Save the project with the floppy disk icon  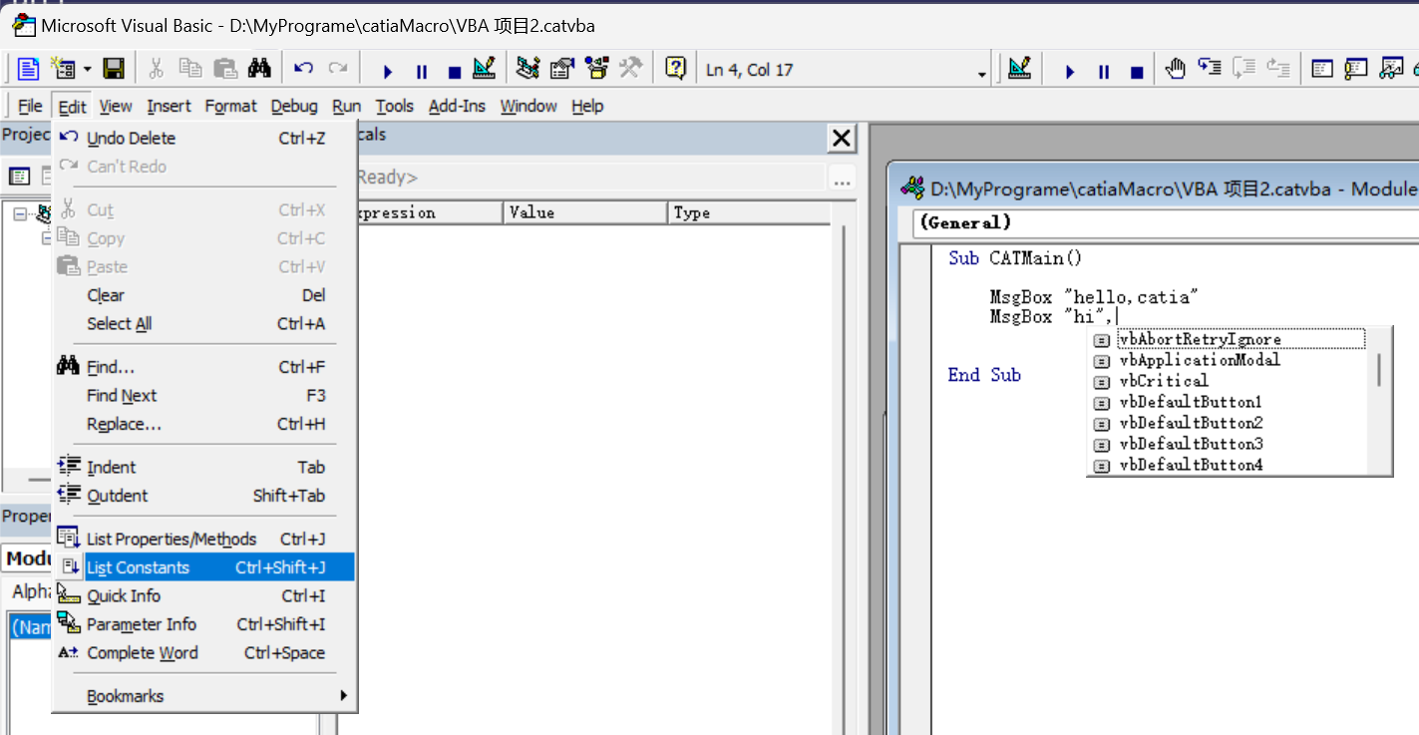114,69
